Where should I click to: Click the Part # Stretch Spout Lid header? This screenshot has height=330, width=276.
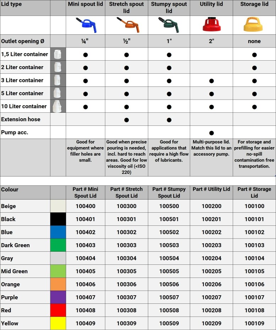pos(126,192)
